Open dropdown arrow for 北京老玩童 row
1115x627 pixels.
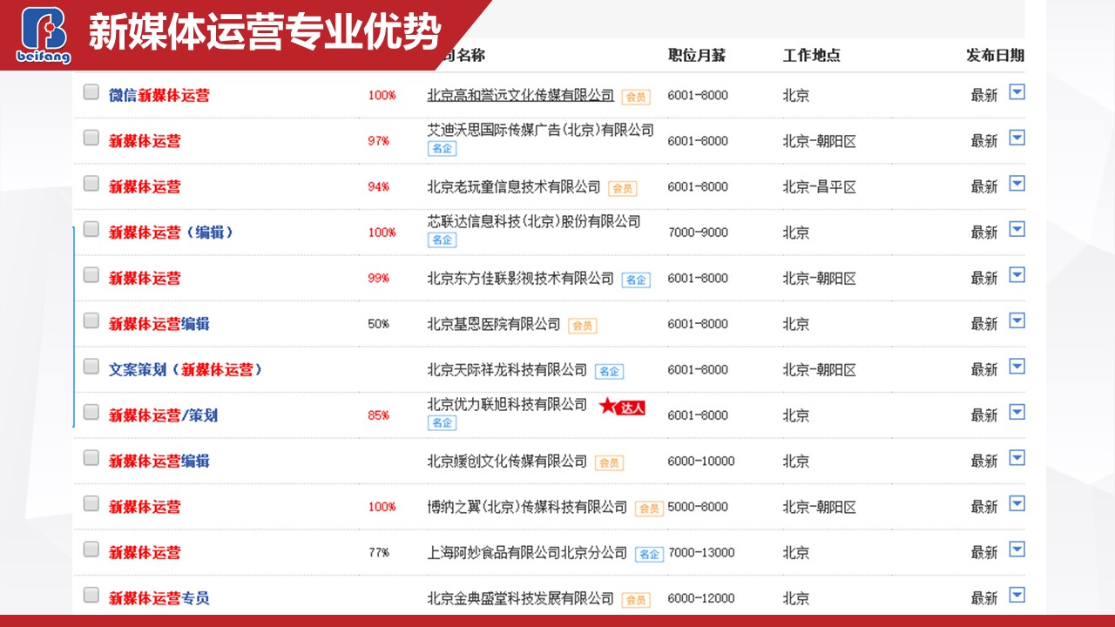1017,183
